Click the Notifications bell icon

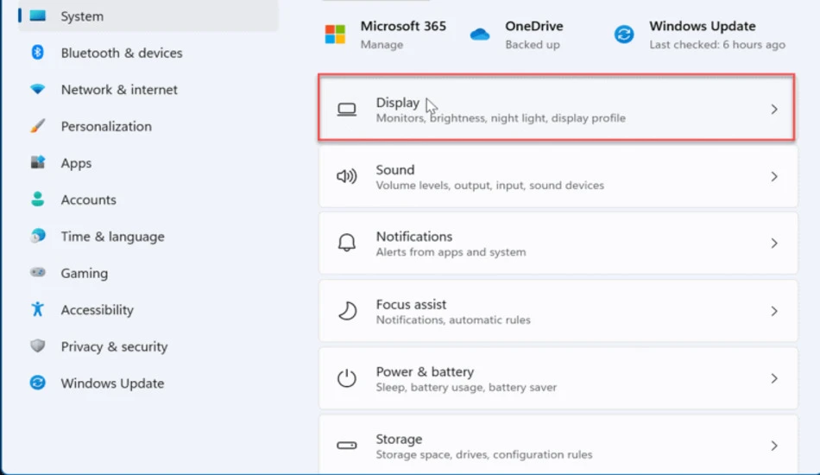347,243
